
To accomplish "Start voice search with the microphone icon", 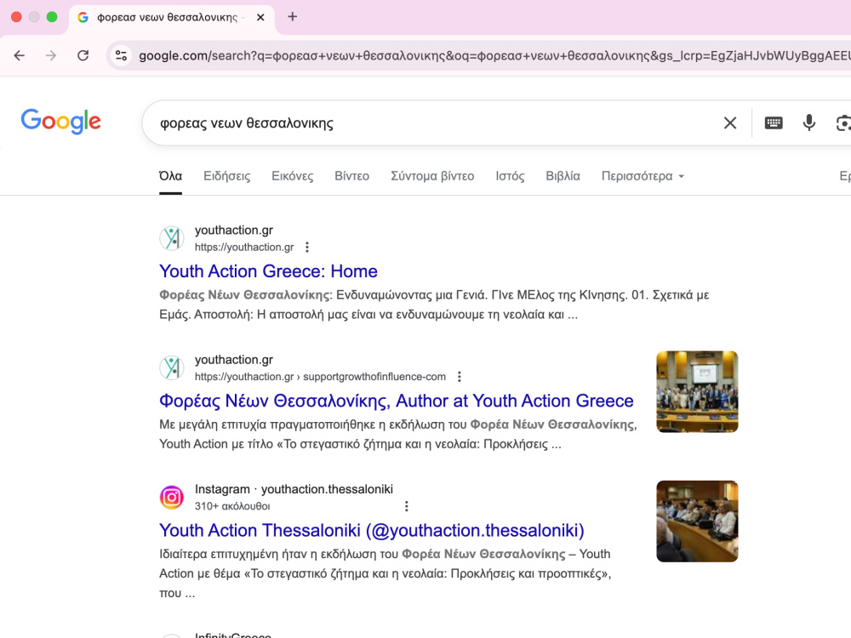I will click(x=808, y=123).
